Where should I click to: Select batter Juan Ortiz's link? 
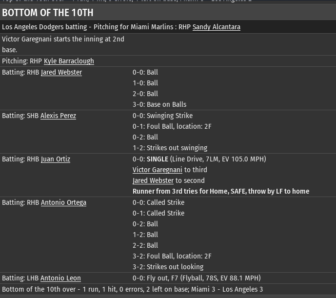pyautogui.click(x=56, y=159)
